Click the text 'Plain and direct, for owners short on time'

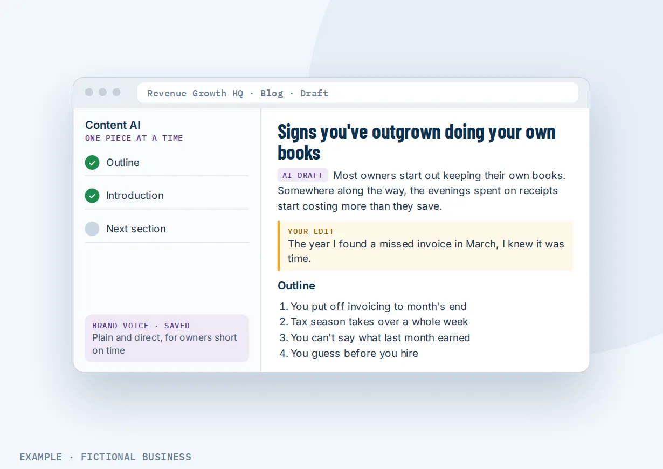[164, 344]
